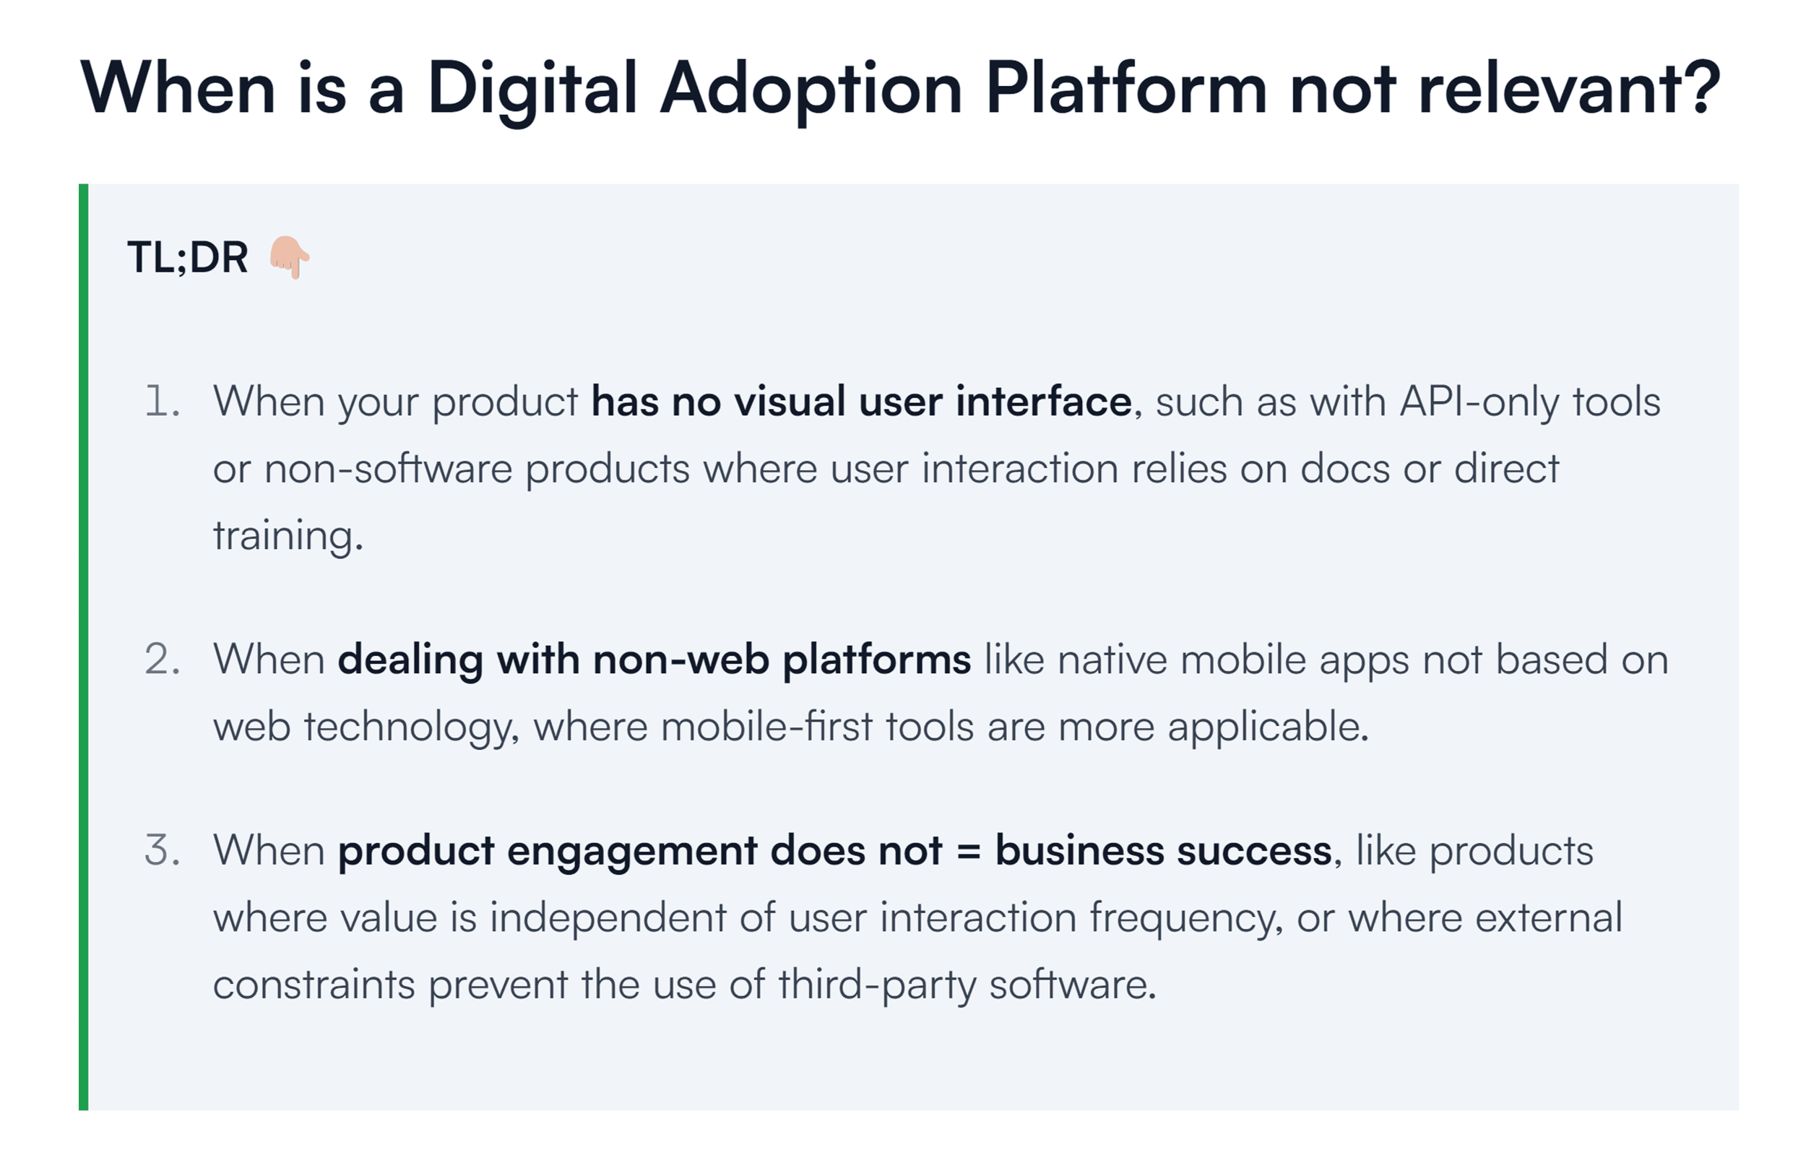1806x1171 pixels.
Task: Click the pointing-down hand emoji
Action: click(x=289, y=256)
